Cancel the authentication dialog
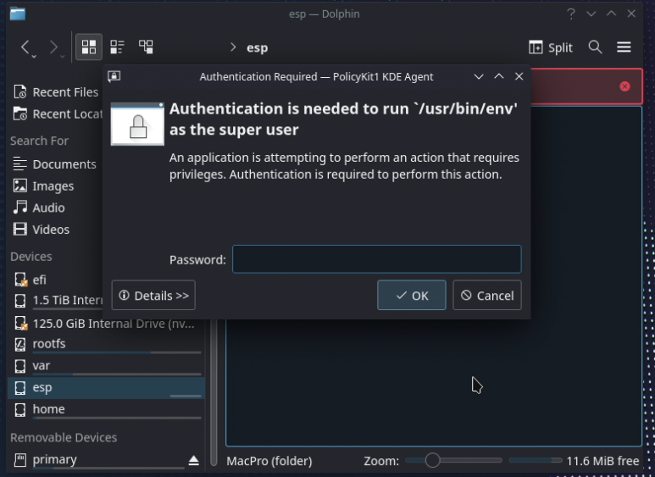 487,296
